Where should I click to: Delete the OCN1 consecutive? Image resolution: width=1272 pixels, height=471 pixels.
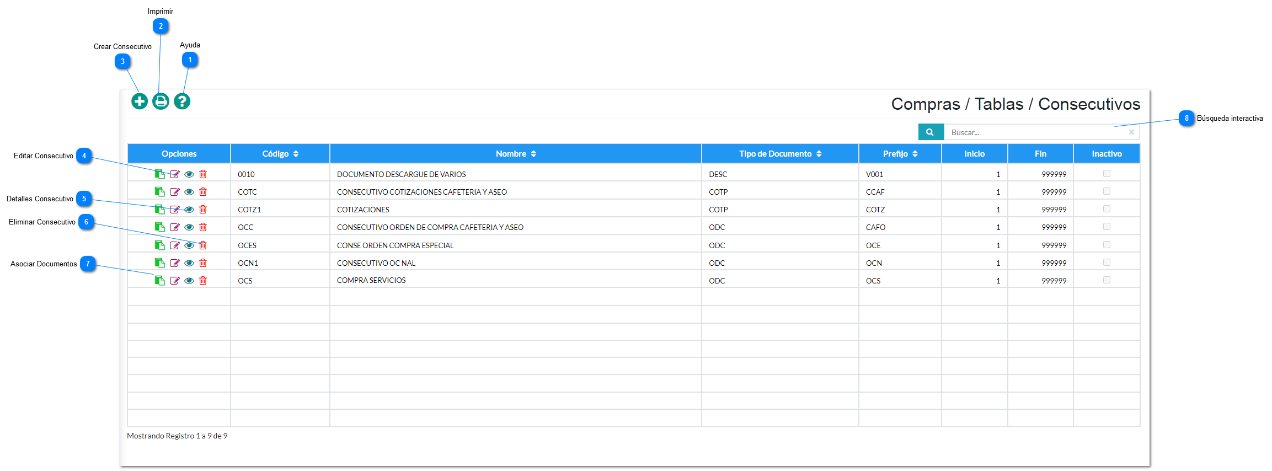(203, 263)
